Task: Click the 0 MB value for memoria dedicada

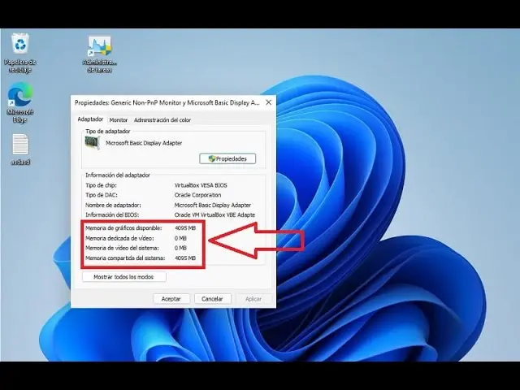Action: (x=180, y=238)
